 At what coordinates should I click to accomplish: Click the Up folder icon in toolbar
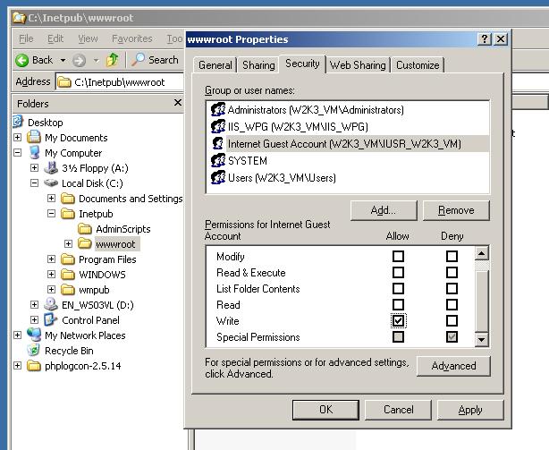pos(112,60)
